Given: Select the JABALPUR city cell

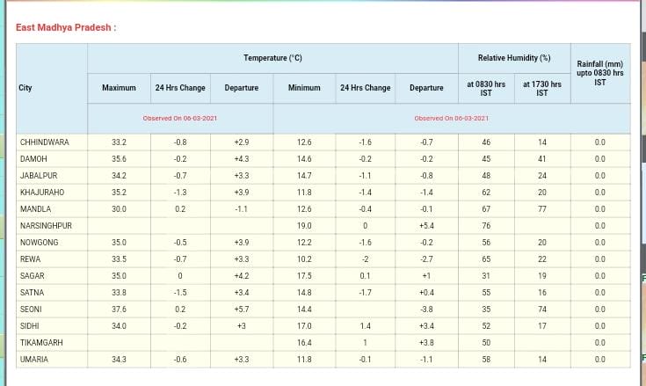Looking at the screenshot, I should tap(39, 176).
